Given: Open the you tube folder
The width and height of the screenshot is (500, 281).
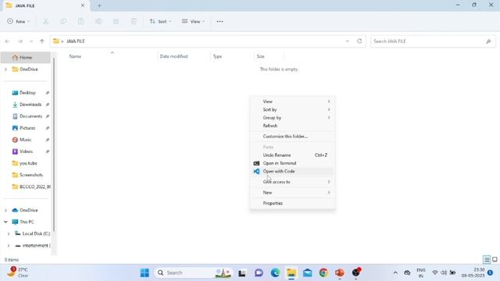Looking at the screenshot, I should 27,163.
